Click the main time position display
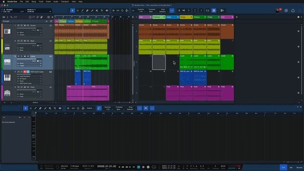 pyautogui.click(x=106, y=166)
